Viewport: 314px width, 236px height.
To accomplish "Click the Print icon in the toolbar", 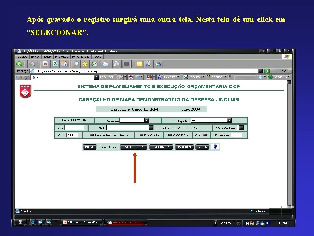I will tap(117, 64).
